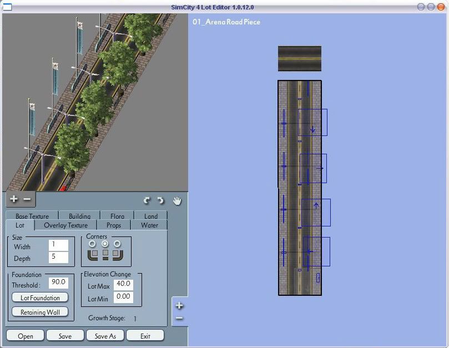Select the separate road tile above the lot
The width and height of the screenshot is (449, 348).
[x=300, y=58]
